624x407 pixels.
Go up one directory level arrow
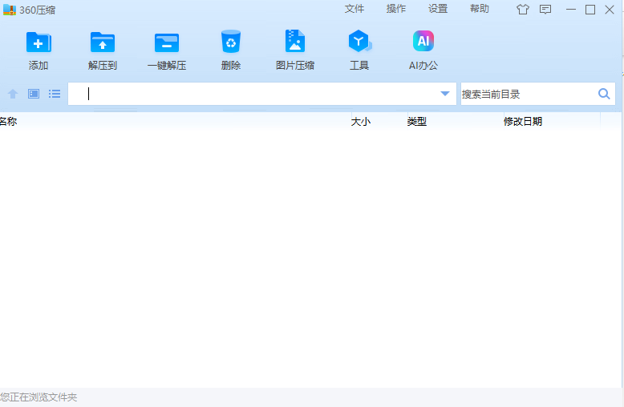pos(13,94)
